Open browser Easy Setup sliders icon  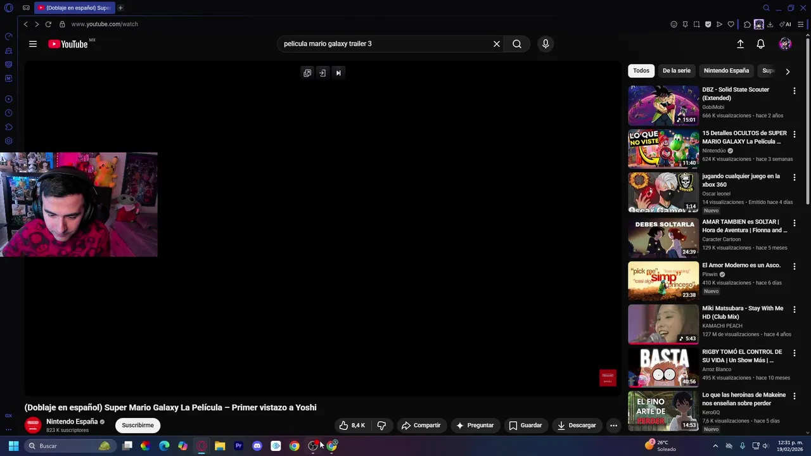(801, 25)
